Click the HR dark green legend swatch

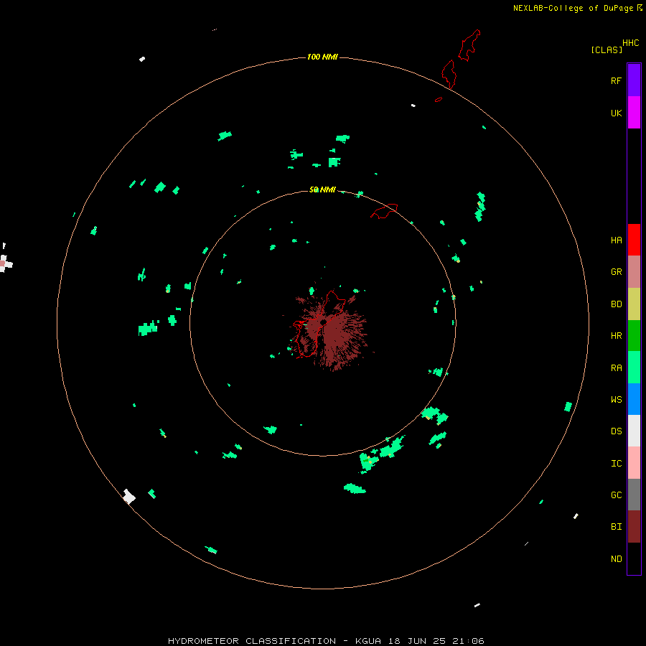(634, 335)
